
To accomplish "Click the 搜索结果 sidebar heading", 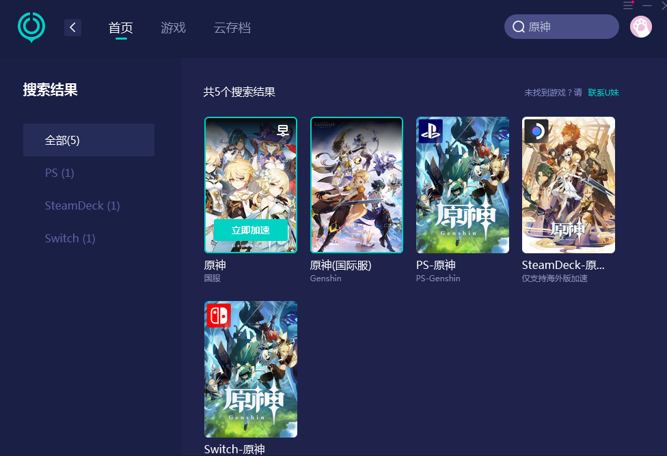I will [x=50, y=89].
